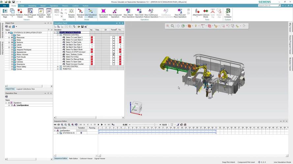
Task: Click the zoom magnifier in the viewport toolbar
Action: pos(172,26)
